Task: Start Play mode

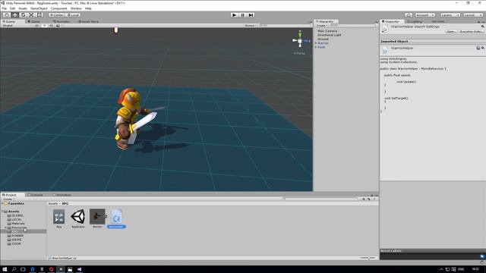Action: [235, 15]
